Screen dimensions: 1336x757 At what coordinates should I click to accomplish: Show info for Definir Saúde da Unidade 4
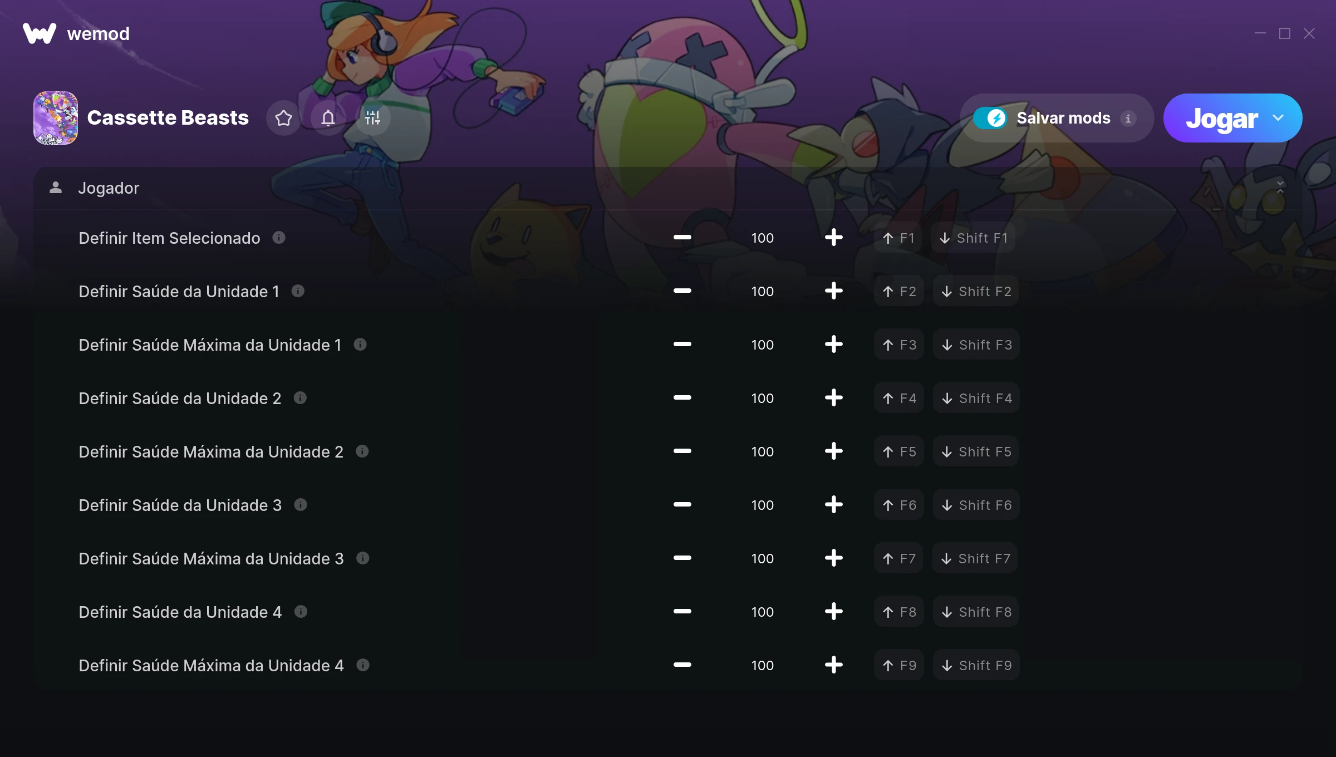(301, 612)
